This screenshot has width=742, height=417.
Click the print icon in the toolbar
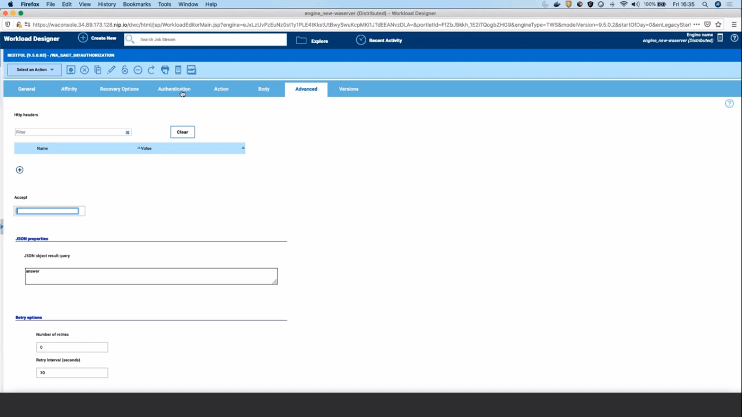pos(165,70)
